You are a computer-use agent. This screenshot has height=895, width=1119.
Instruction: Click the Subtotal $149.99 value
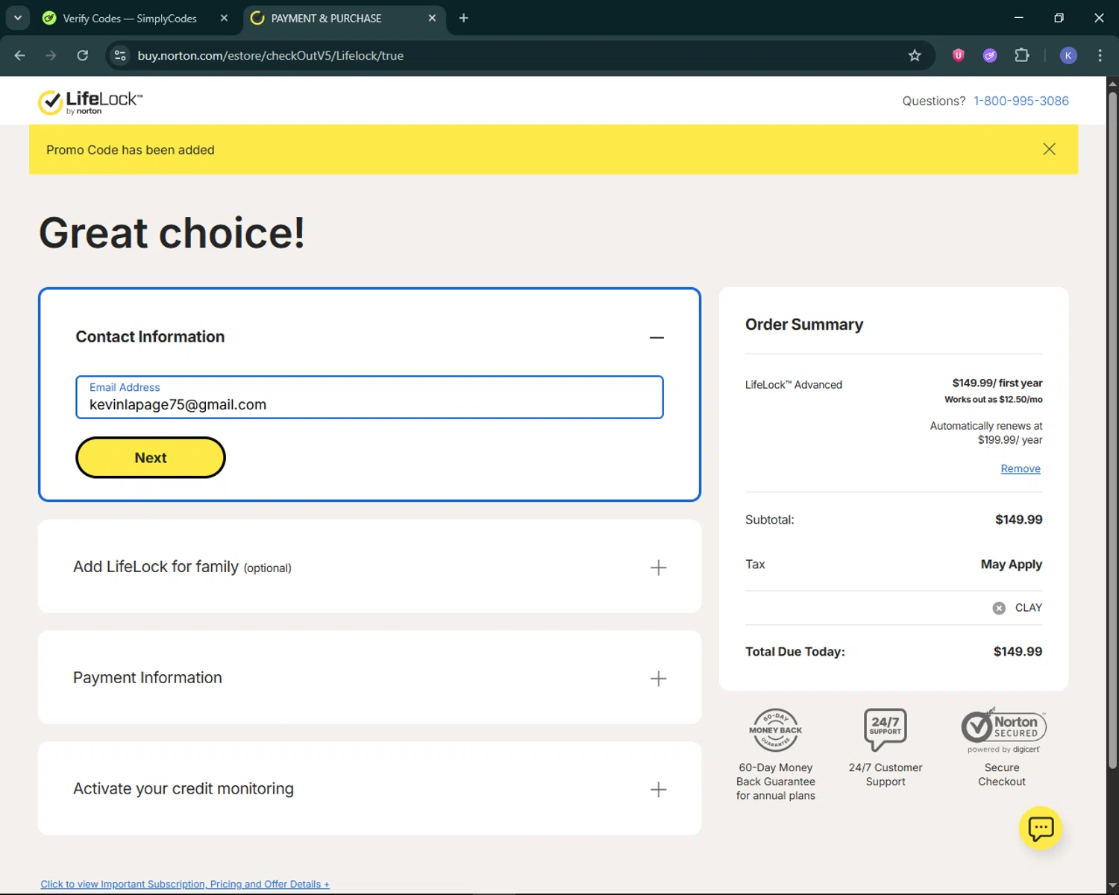(1018, 520)
